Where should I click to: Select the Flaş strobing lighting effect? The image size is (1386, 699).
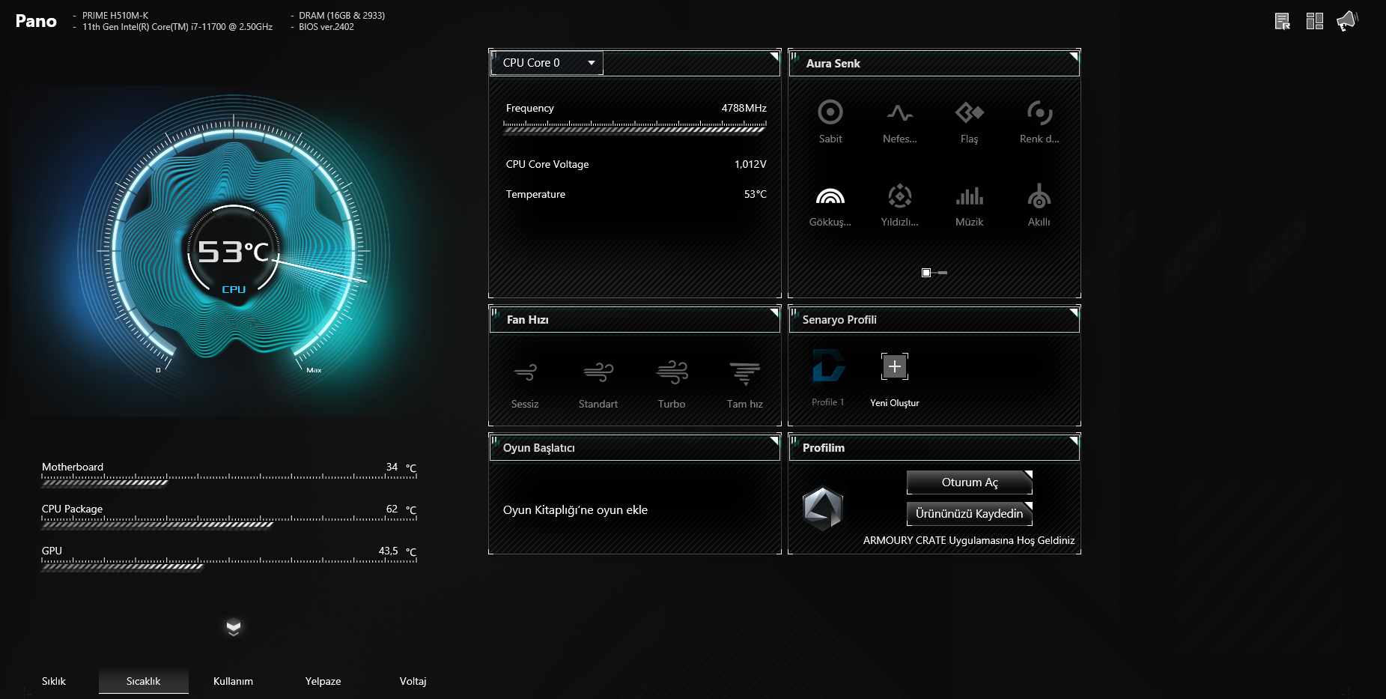click(969, 121)
